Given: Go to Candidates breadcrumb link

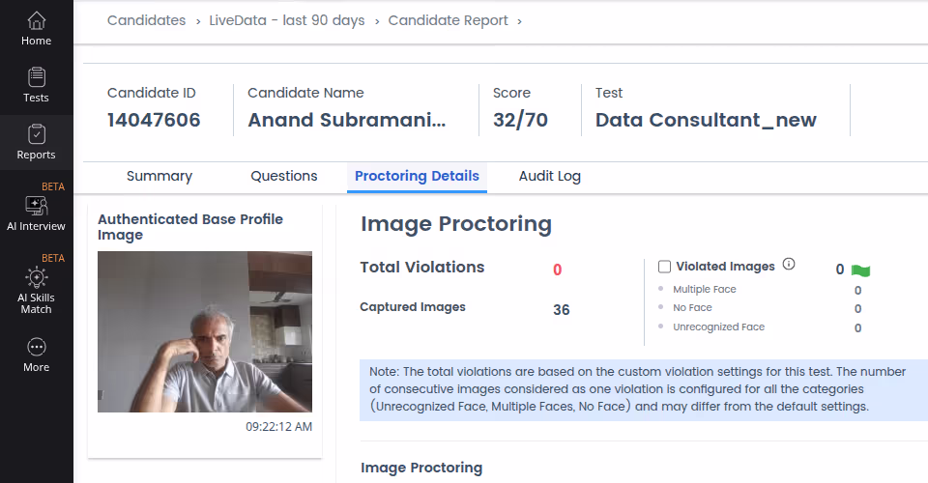Looking at the screenshot, I should (146, 20).
